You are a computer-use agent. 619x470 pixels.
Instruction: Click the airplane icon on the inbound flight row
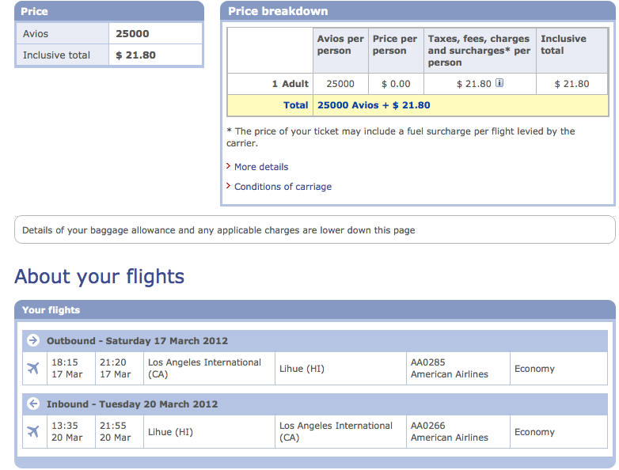point(33,431)
